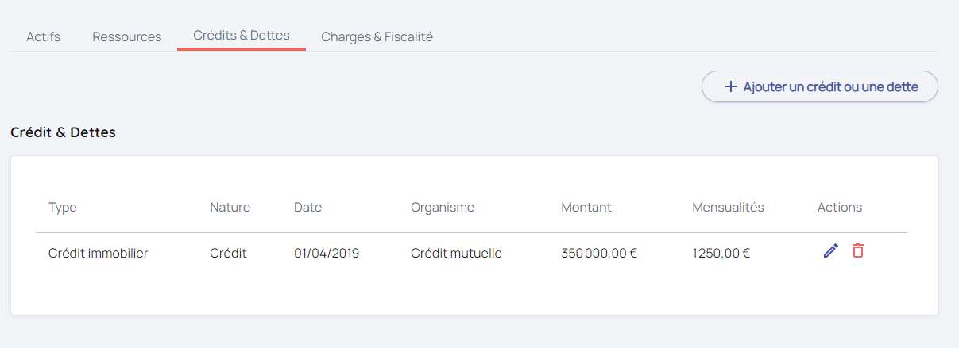Click the 350 000,00 € amount cell

point(598,254)
